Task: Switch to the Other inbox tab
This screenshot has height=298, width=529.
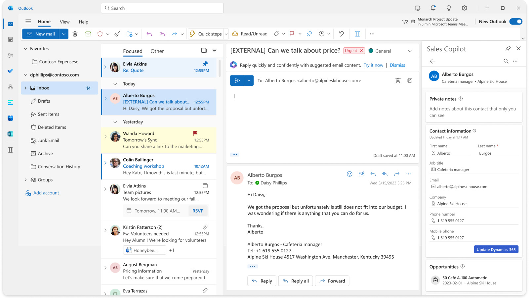Action: pos(157,51)
